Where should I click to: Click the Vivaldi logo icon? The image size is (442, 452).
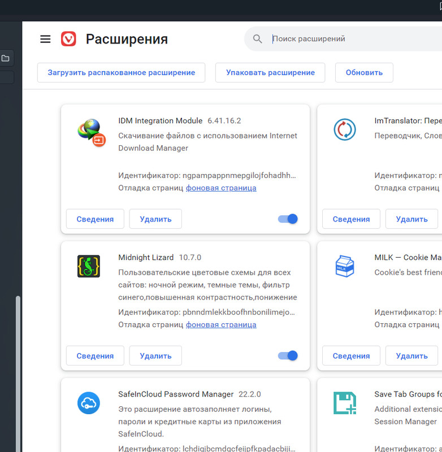click(x=68, y=39)
